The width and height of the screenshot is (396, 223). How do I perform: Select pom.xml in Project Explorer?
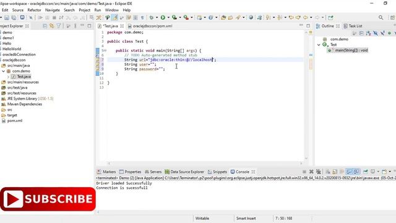click(14, 121)
